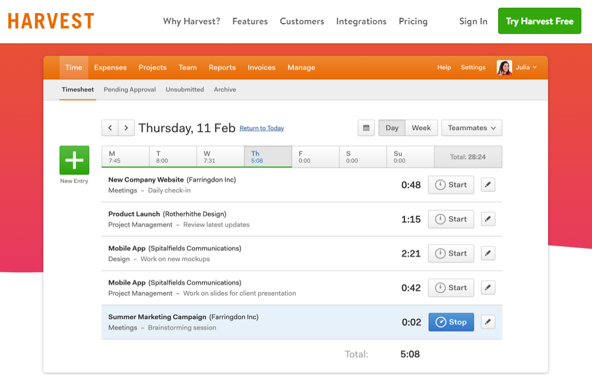Screen dimensions: 592x375
Task: Follow the Return to Today link
Action: [x=261, y=129]
